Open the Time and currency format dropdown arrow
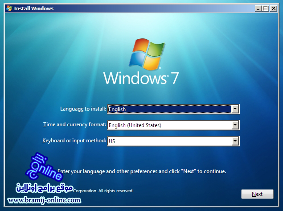Screen dimensions: 283x211 coord(235,125)
